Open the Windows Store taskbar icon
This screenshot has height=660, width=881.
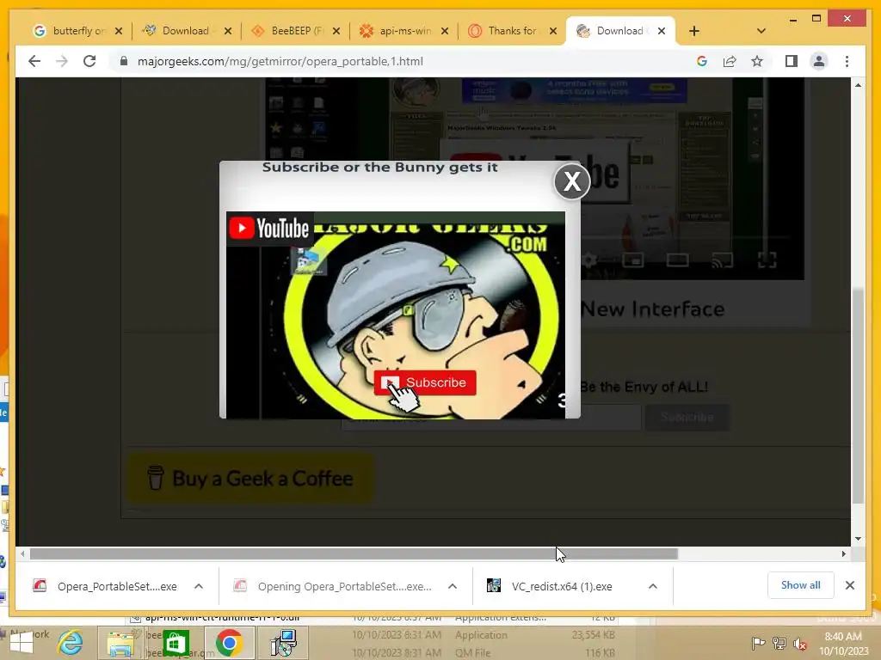(175, 643)
